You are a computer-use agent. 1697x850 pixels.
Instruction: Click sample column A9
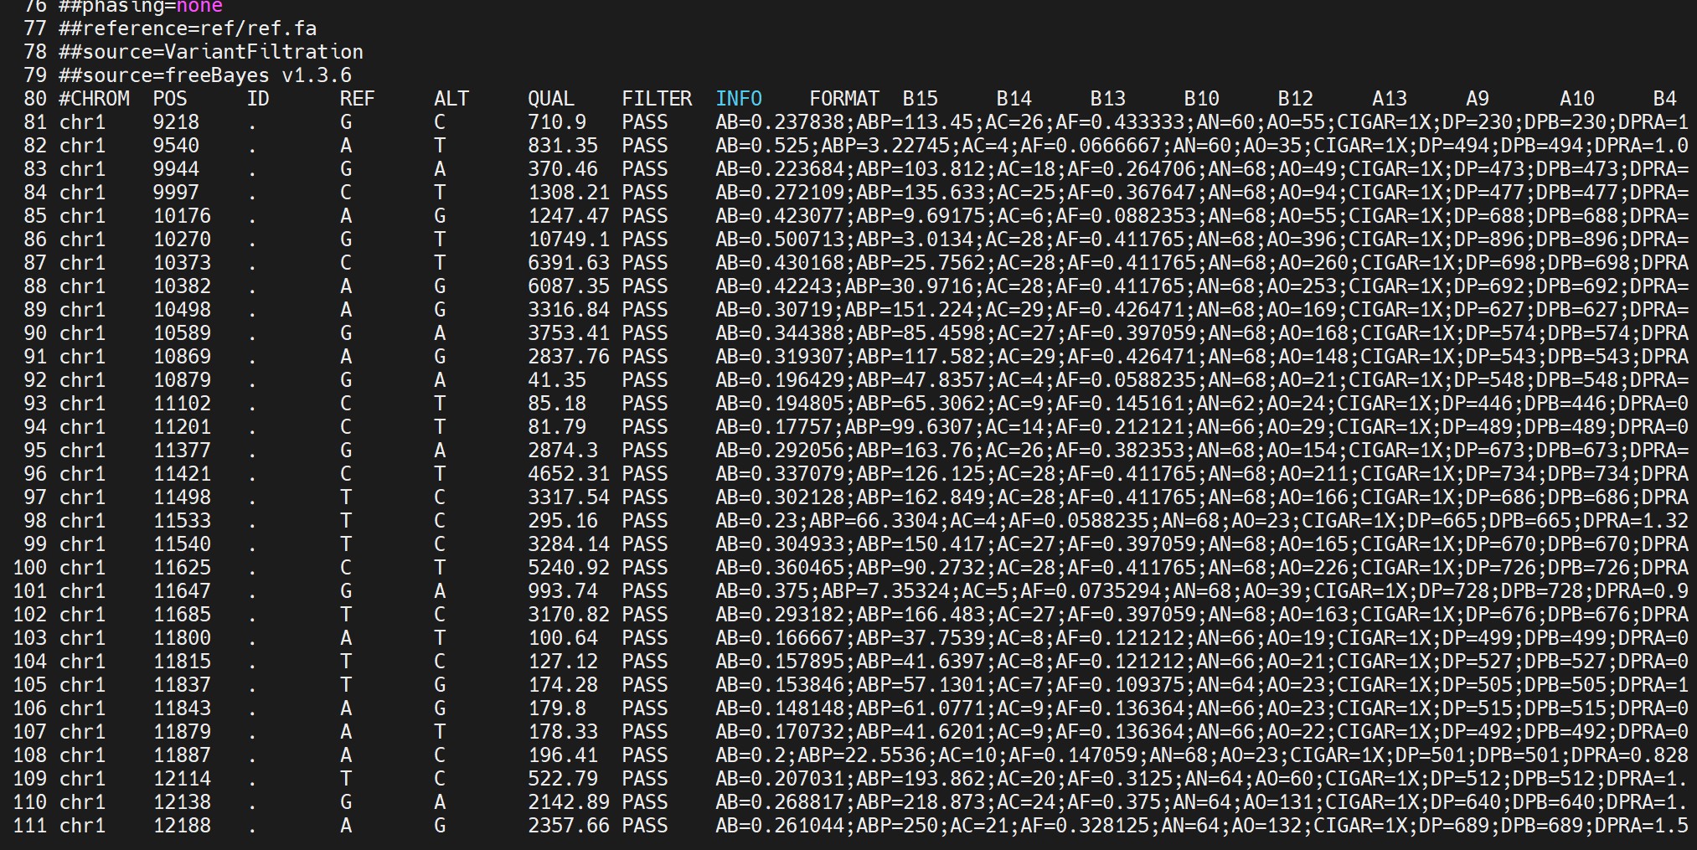tap(1478, 99)
